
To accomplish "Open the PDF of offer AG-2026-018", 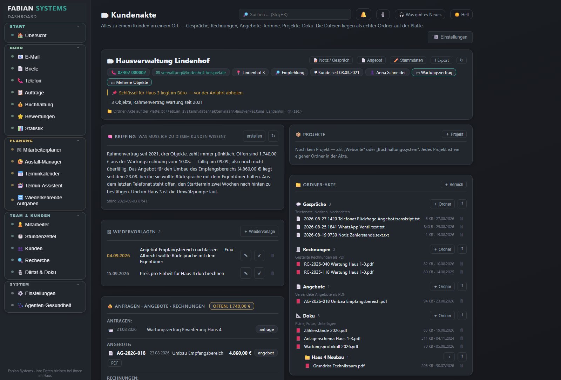I will [x=115, y=363].
